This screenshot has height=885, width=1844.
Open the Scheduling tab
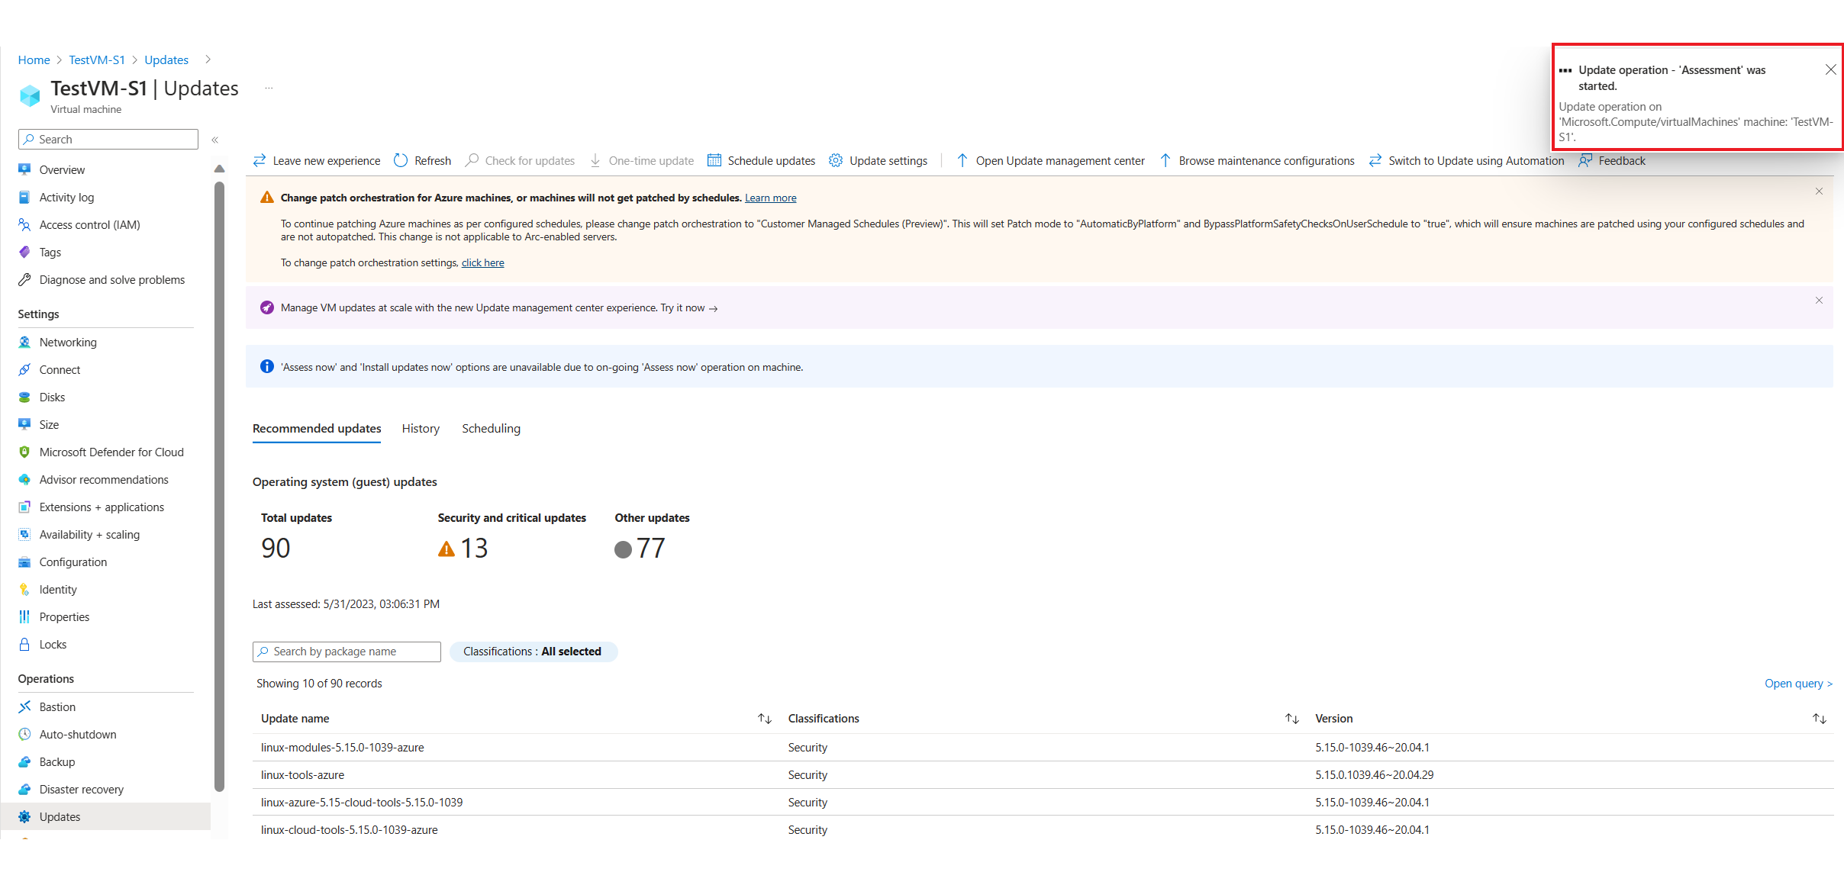pyautogui.click(x=491, y=426)
